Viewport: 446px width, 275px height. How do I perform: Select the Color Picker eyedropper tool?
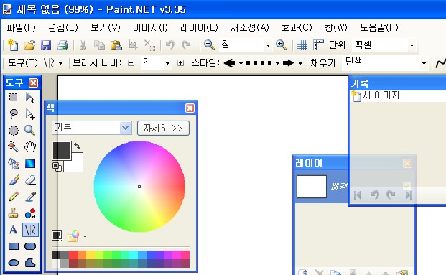coord(30,197)
